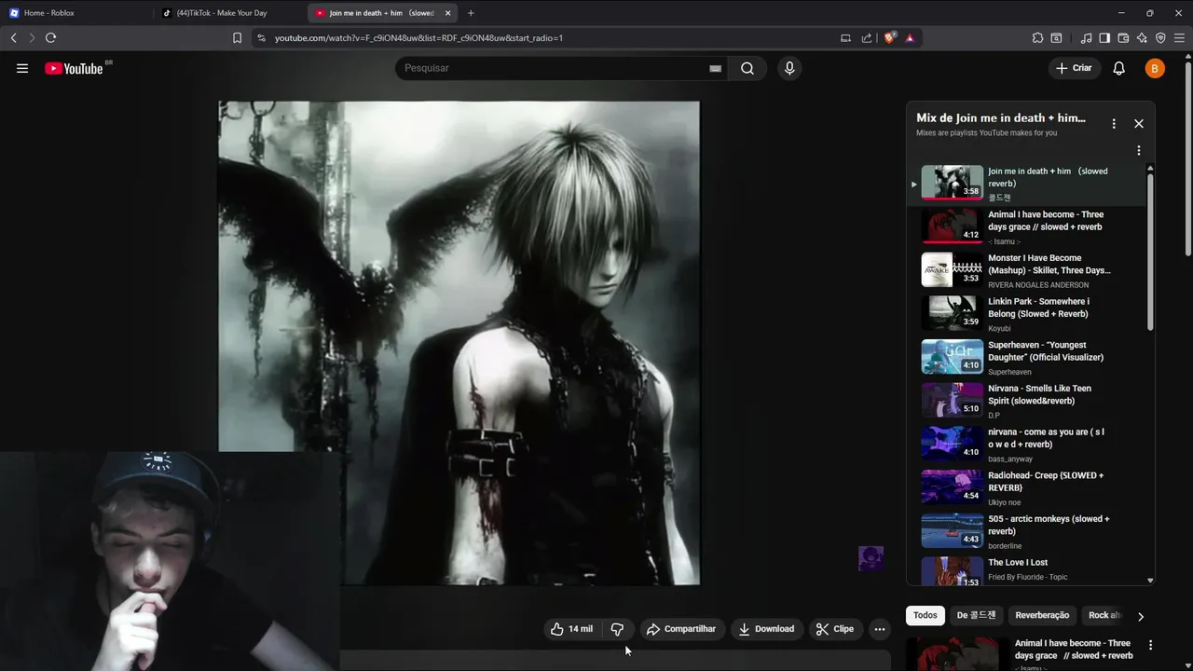1193x671 pixels.
Task: Click the search magnifier button
Action: (747, 68)
